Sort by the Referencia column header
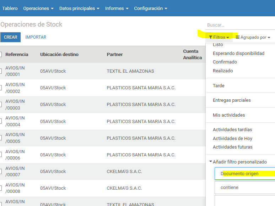275x206 pixels. point(17,54)
